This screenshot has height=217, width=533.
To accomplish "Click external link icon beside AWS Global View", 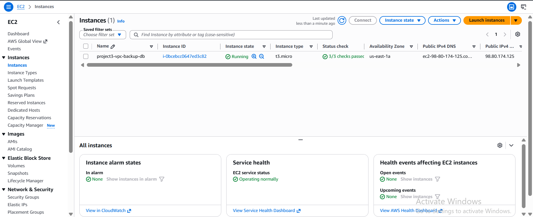I will [x=45, y=41].
